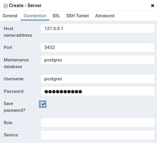
Task: Click the server icon beside the Create - Server title
Action: [x=6, y=6]
